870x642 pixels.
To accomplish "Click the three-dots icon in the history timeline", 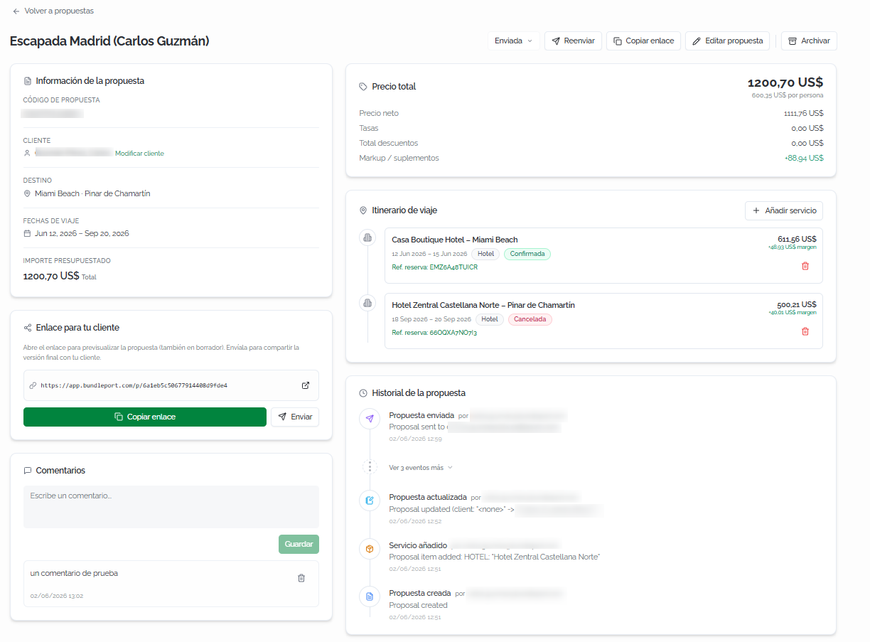I will [370, 467].
